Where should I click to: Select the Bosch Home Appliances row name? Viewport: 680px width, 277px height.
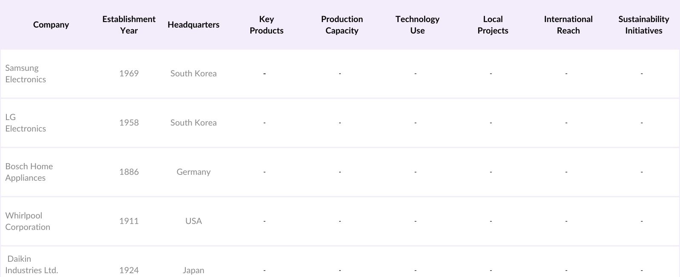tap(29, 172)
